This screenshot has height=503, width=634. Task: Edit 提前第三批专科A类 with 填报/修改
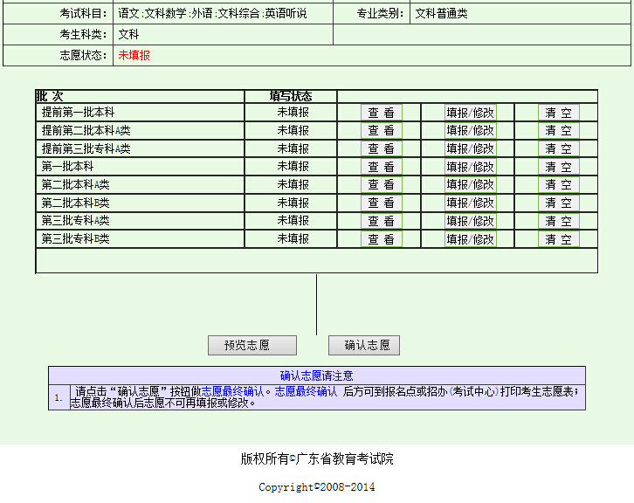click(x=470, y=149)
